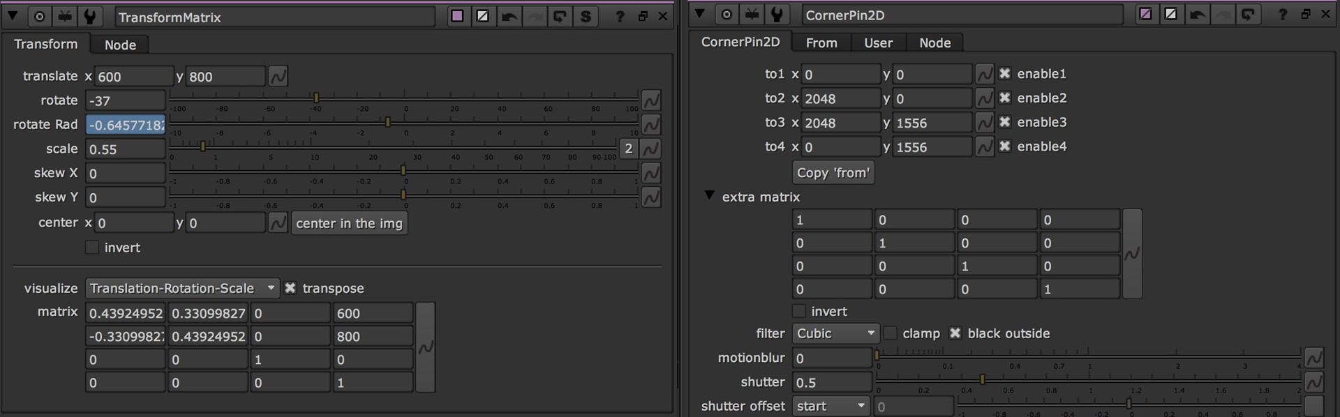Float the TransformMatrix panel
The image size is (1340, 417).
(643, 17)
